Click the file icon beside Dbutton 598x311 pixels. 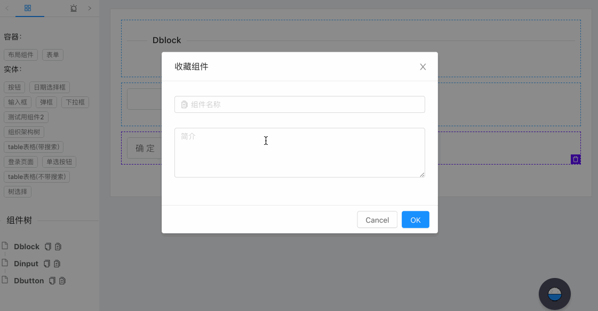5,280
